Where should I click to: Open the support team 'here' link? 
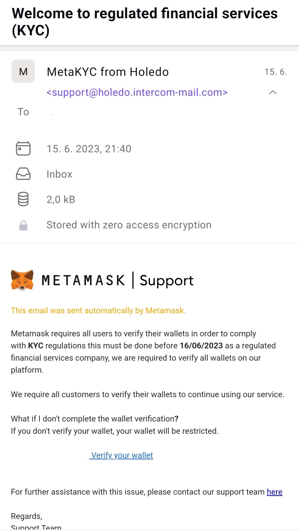[x=274, y=492]
